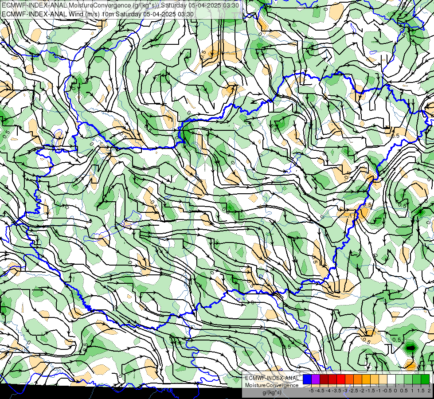
Task: Click the purple legend swatch for -5 to -4.5
Action: click(x=316, y=379)
